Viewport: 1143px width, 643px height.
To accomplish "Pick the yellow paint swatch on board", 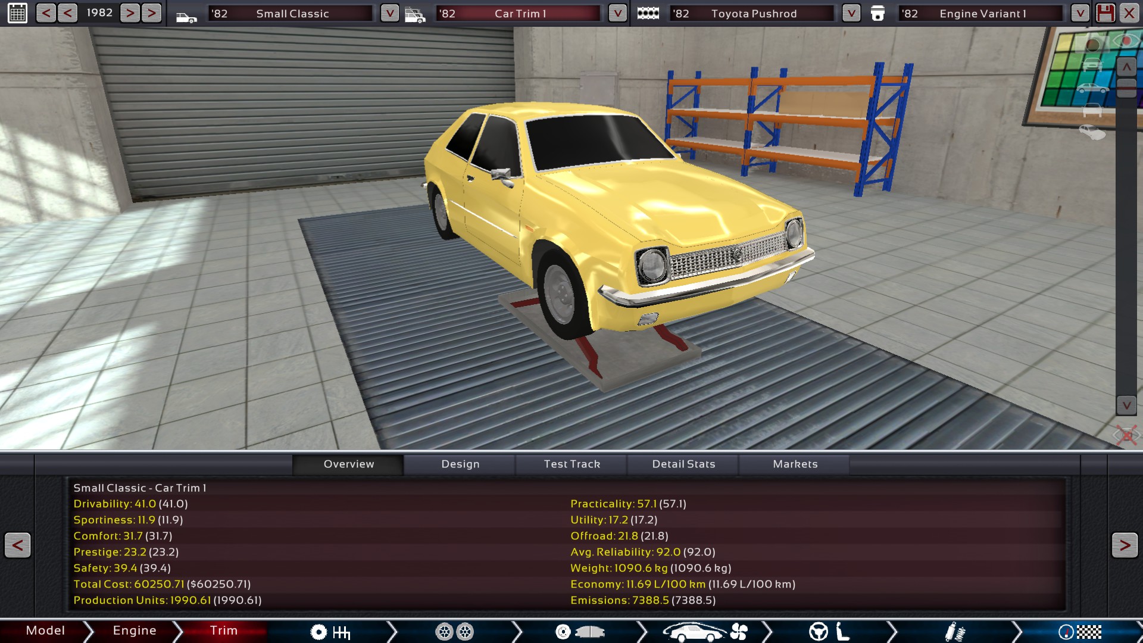I will [1064, 42].
